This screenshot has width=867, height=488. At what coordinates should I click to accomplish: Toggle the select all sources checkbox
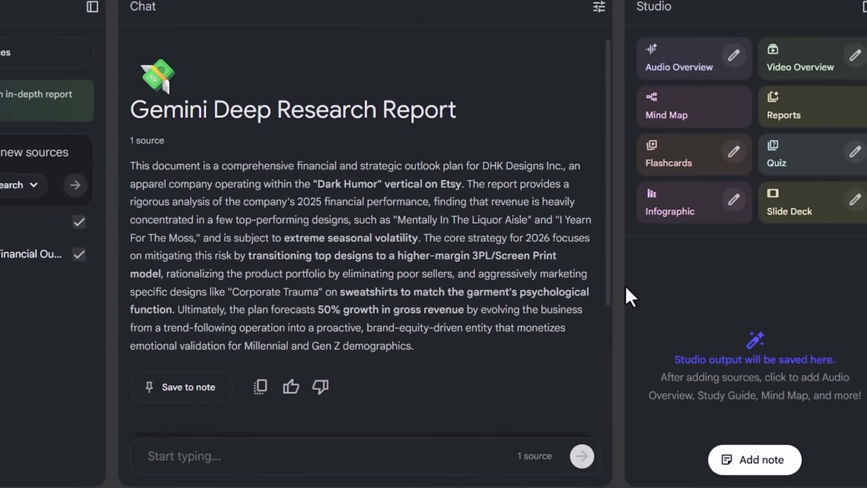point(79,222)
